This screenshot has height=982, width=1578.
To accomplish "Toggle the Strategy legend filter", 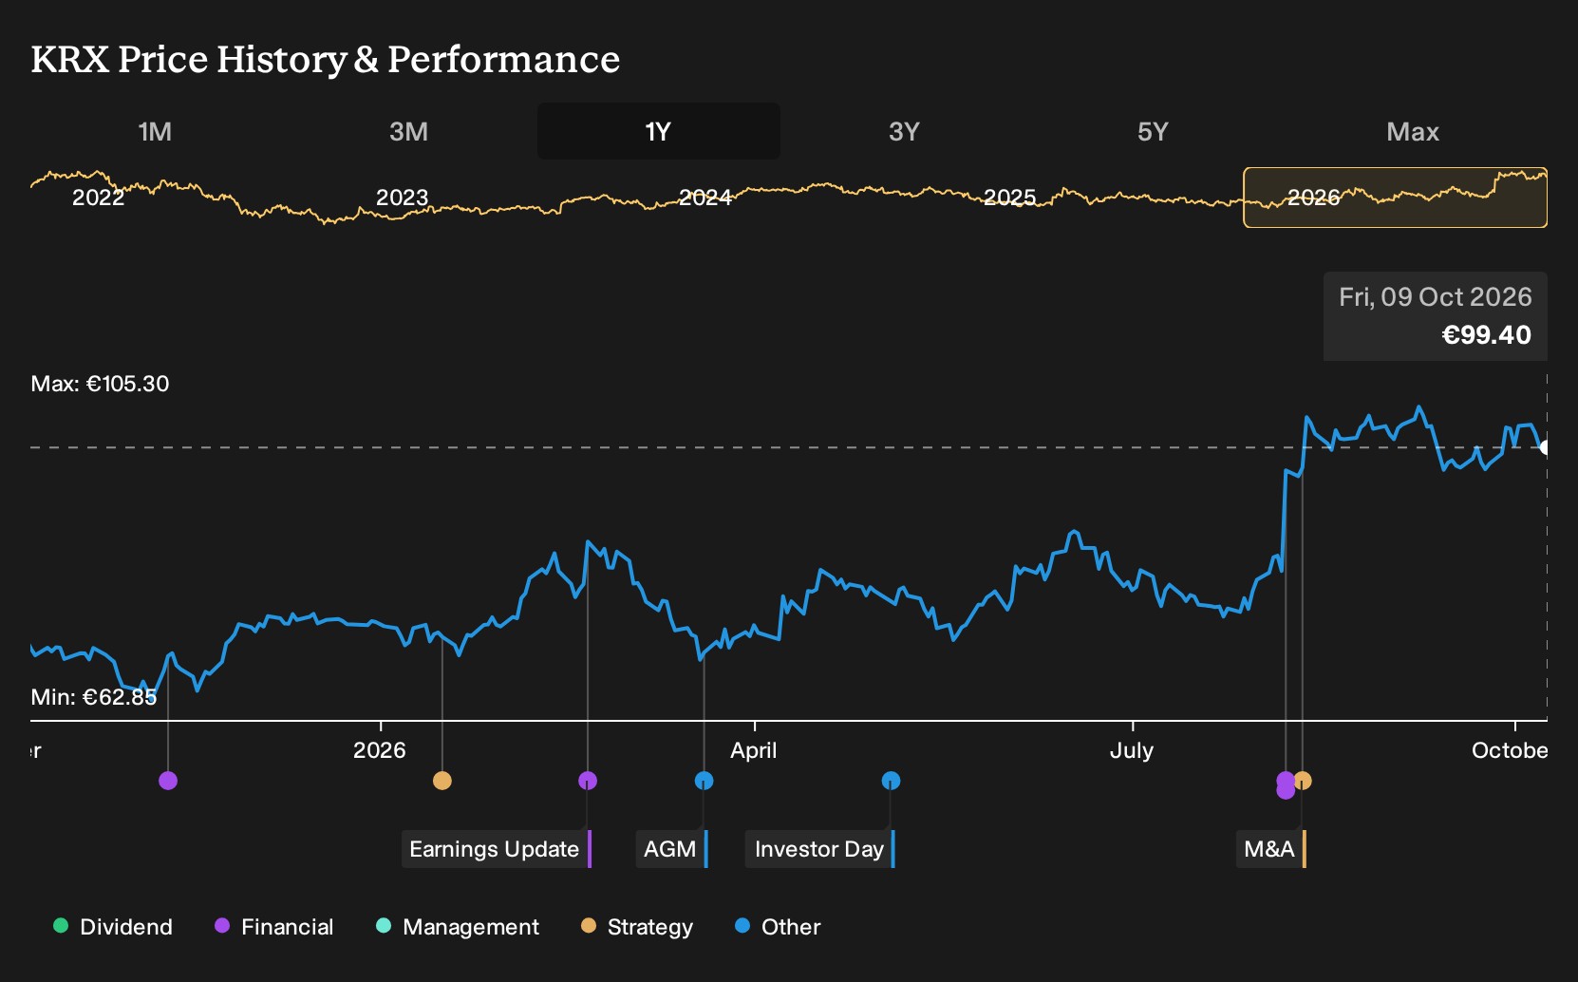I will click(637, 927).
